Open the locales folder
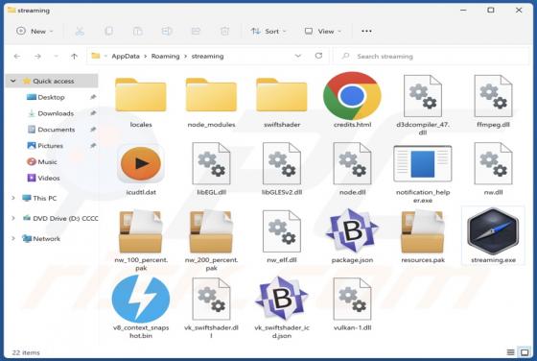This screenshot has height=361, width=537. (x=141, y=95)
